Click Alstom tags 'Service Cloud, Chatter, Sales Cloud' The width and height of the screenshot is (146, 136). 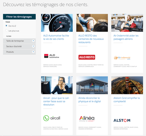(x=126, y=128)
